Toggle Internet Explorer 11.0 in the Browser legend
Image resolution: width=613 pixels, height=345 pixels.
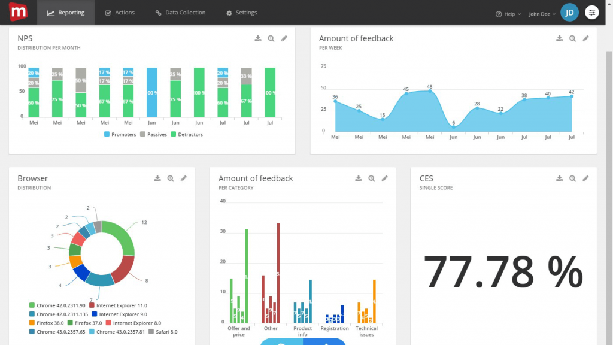click(118, 305)
